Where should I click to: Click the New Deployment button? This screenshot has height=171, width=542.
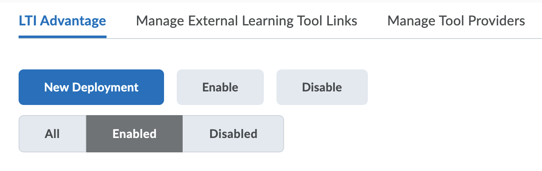(x=91, y=87)
